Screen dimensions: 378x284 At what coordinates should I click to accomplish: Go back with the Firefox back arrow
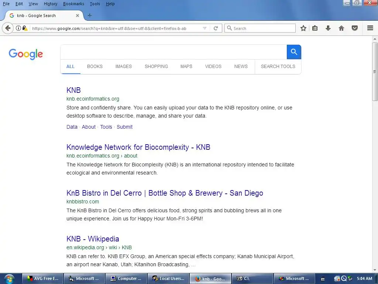[x=8, y=28]
